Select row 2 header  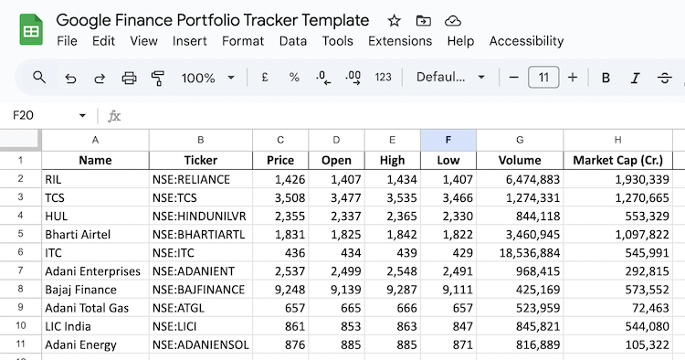[20, 179]
